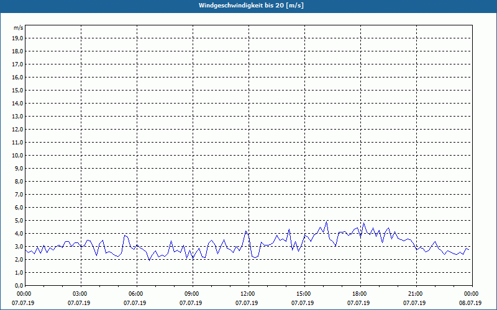Click the 18,0 y-axis label

pyautogui.click(x=18, y=51)
